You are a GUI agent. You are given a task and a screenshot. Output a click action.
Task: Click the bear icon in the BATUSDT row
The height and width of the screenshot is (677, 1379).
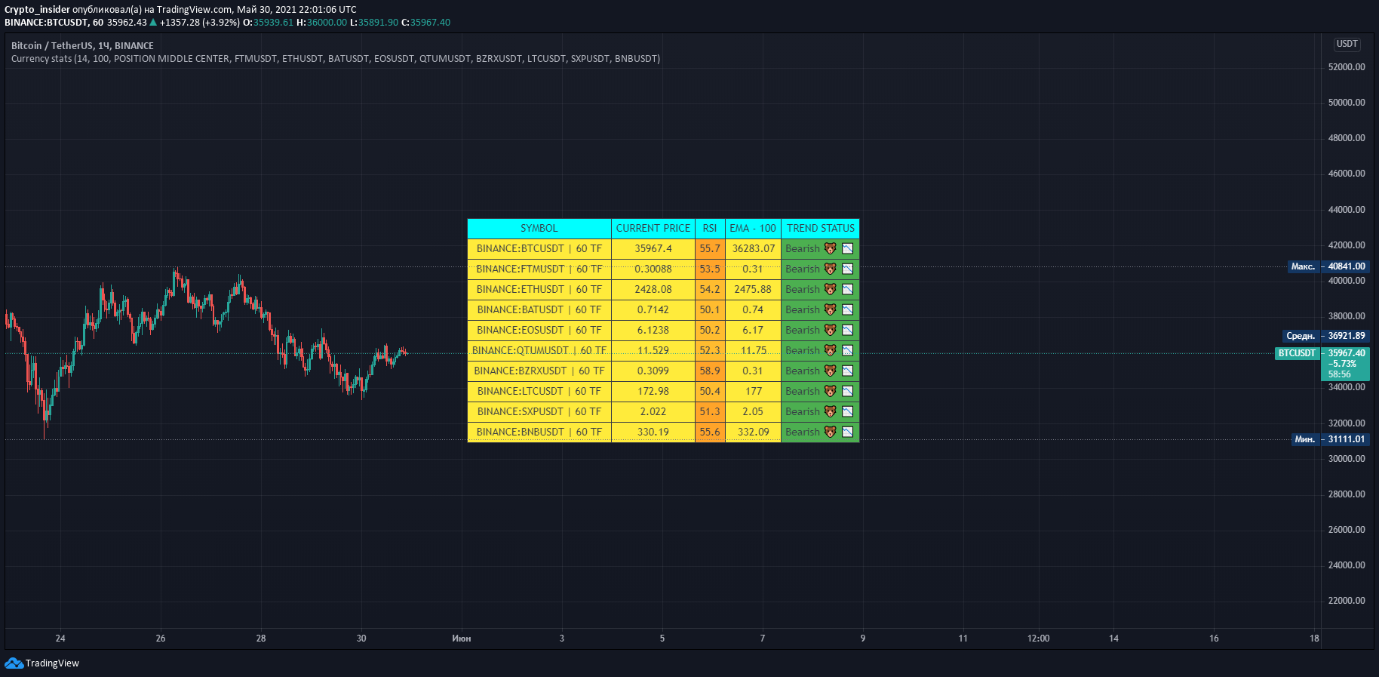pyautogui.click(x=830, y=309)
